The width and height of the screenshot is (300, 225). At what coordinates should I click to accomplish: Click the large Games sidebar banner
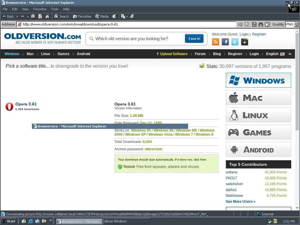point(258,132)
